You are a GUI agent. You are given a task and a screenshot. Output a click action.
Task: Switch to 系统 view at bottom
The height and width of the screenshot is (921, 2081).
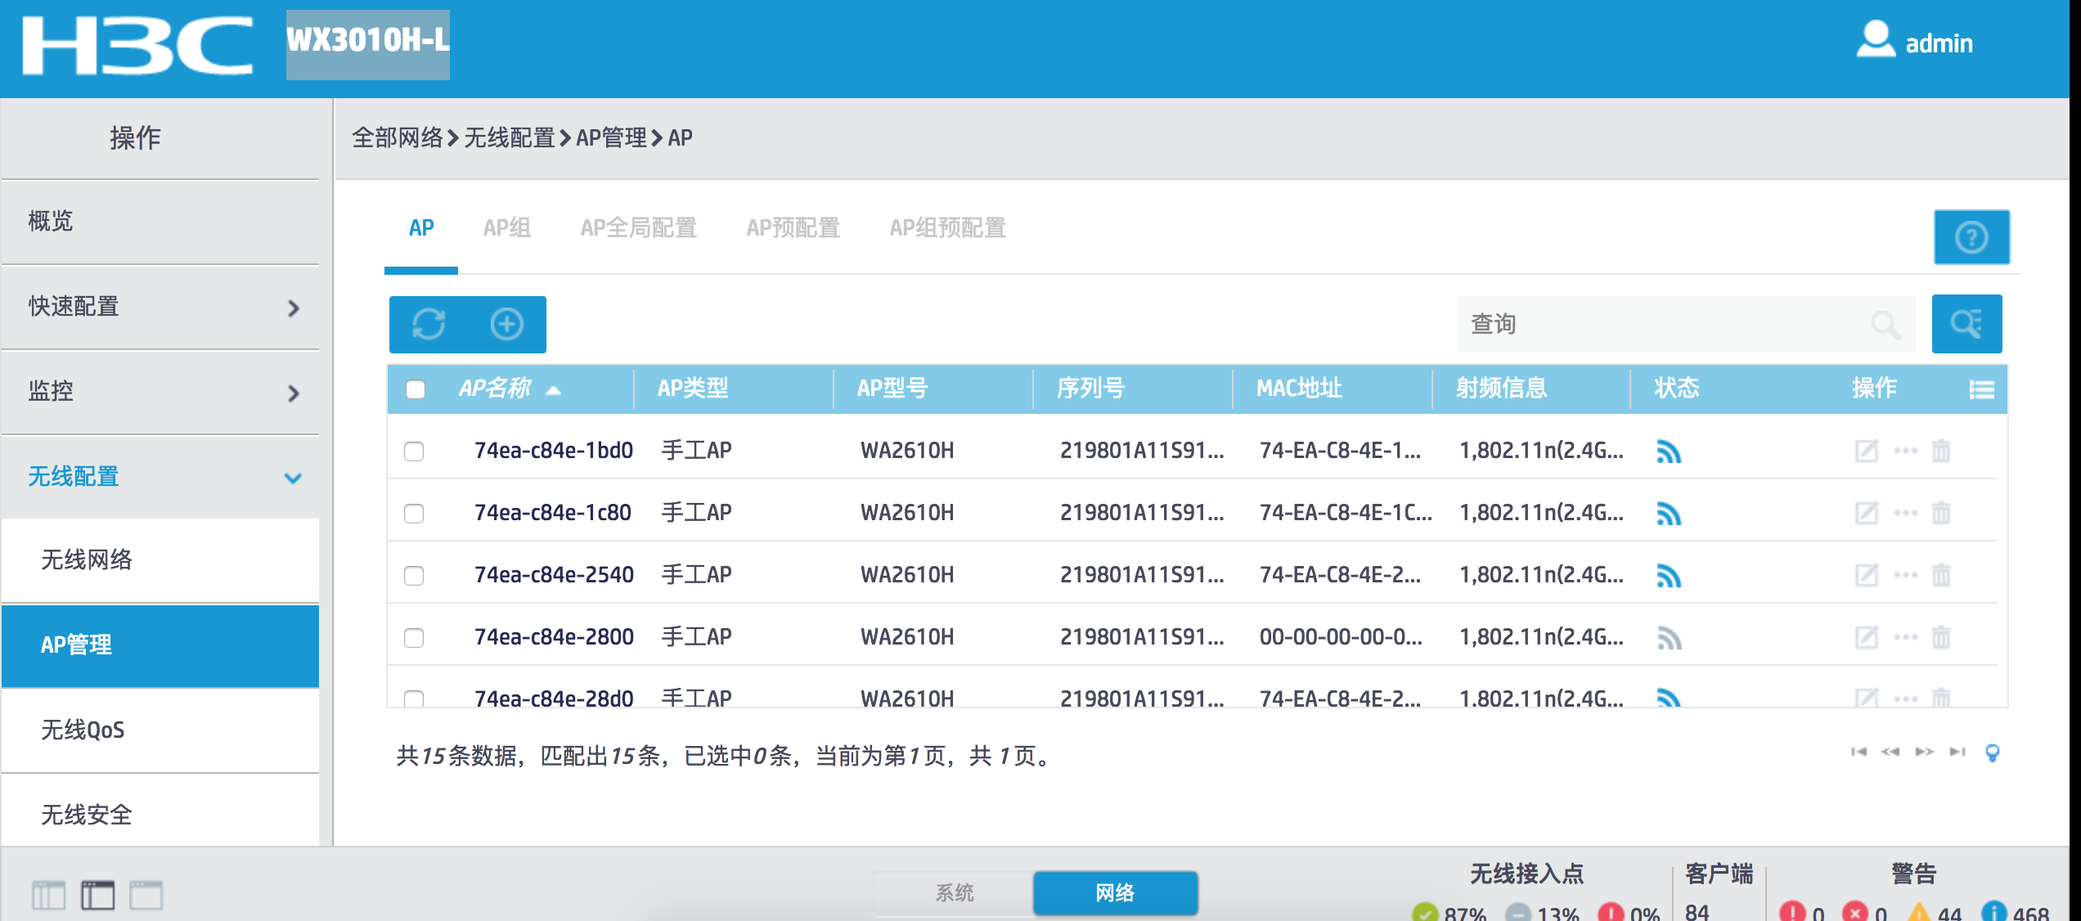point(954,892)
